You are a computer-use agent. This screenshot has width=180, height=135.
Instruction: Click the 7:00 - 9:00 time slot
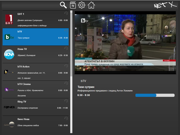[63, 126]
